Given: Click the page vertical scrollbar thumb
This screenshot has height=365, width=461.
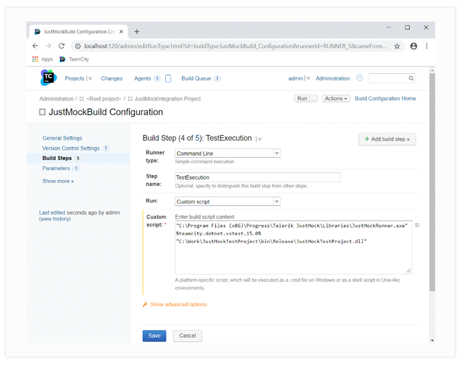Looking at the screenshot, I should coord(432,182).
